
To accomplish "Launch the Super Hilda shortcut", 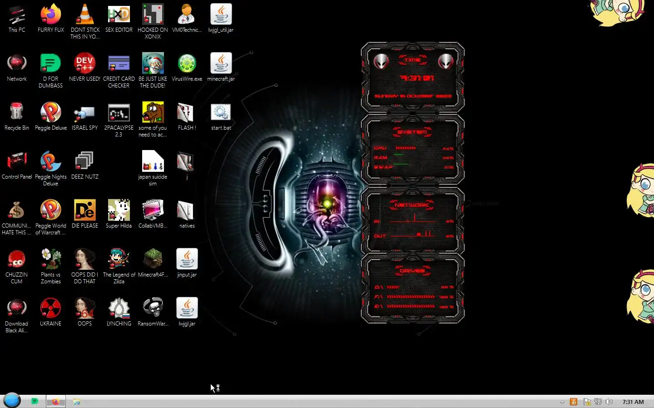I will tap(119, 215).
